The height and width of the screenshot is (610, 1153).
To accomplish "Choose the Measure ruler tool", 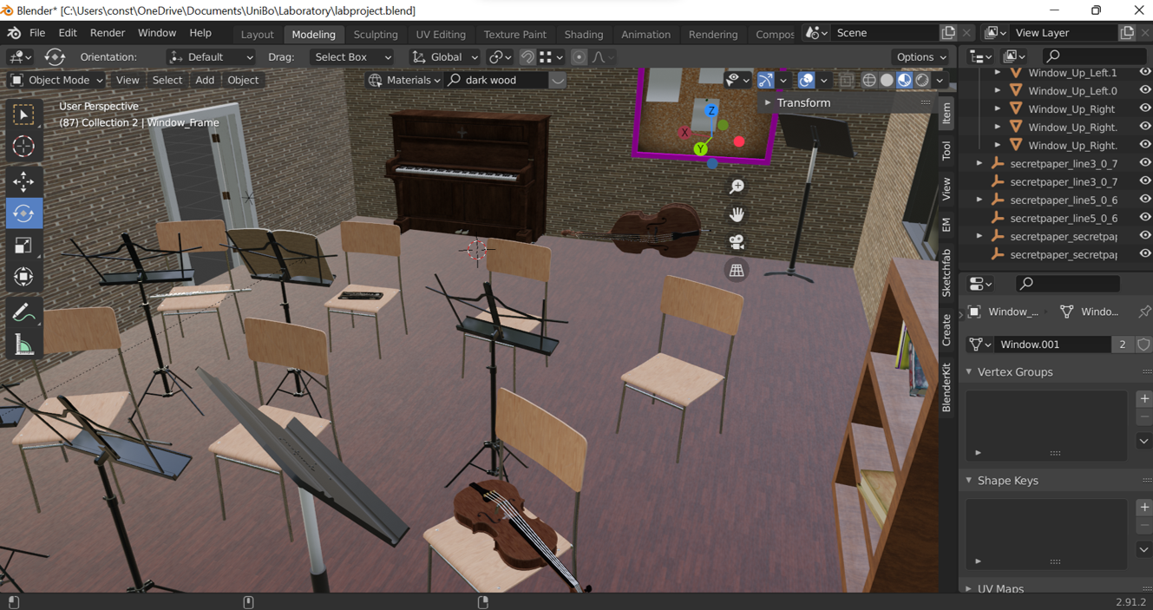I will click(x=23, y=345).
